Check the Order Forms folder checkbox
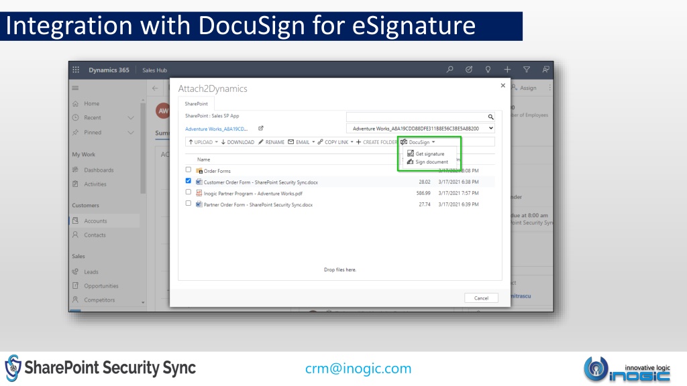Image resolution: width=687 pixels, height=386 pixels. (x=189, y=170)
